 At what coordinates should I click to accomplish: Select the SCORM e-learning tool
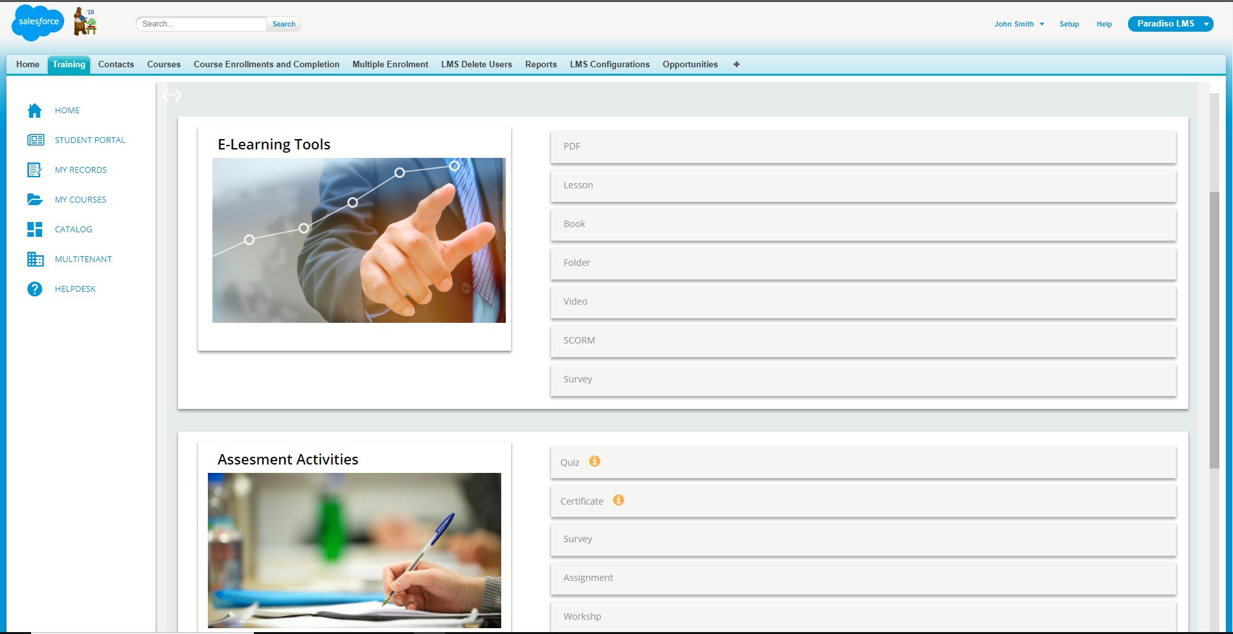(x=863, y=341)
